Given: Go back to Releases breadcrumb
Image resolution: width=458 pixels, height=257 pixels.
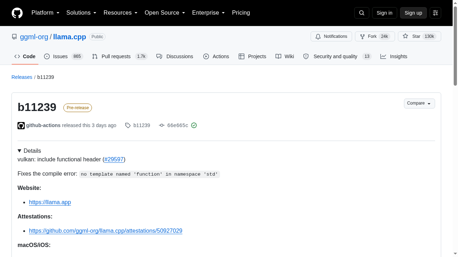Looking at the screenshot, I should (x=22, y=77).
